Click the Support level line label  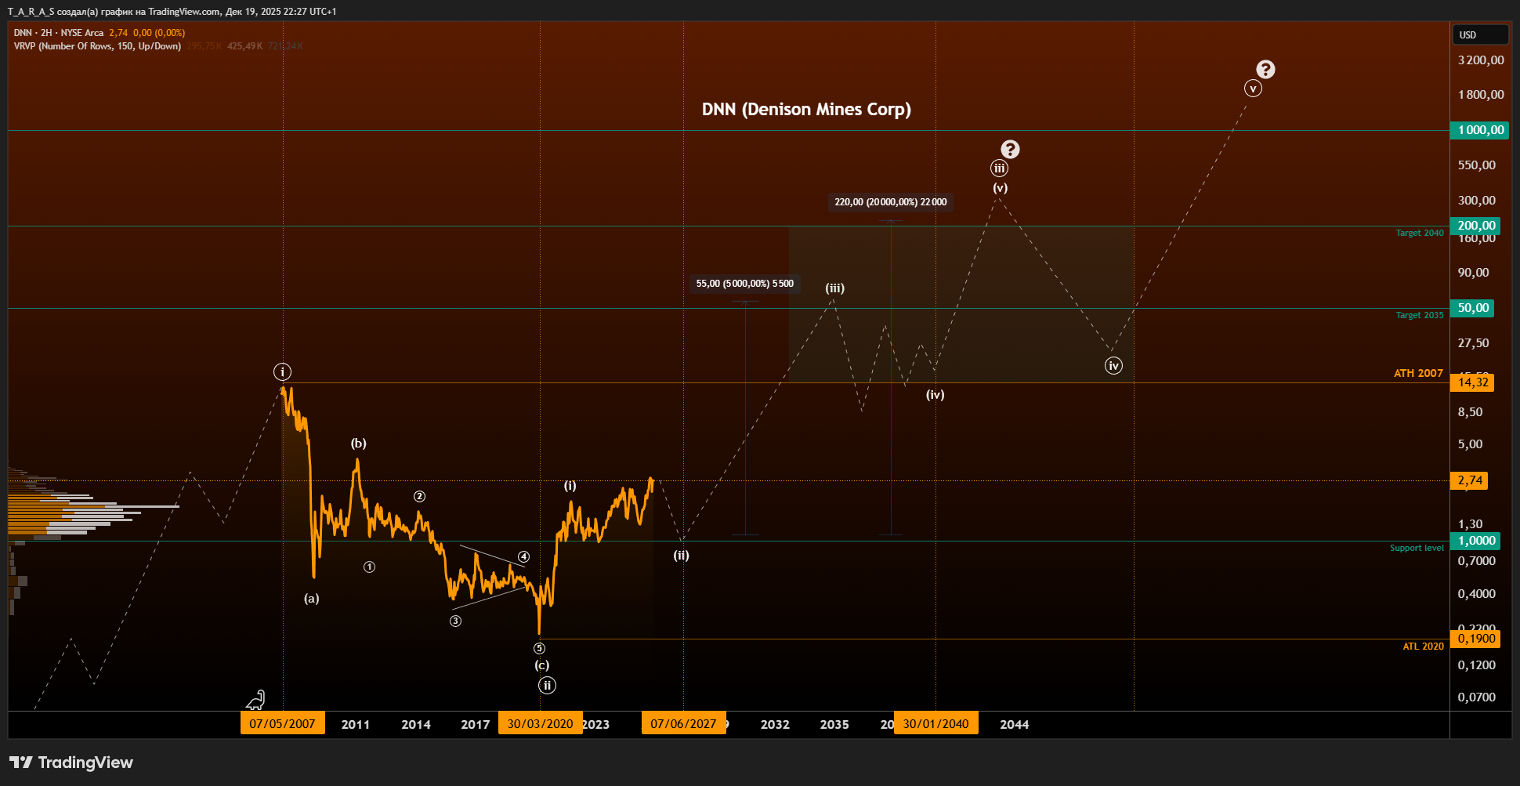tap(1416, 549)
